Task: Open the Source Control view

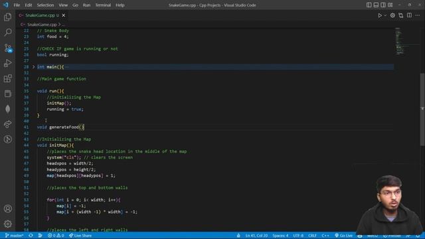Action: [7, 48]
